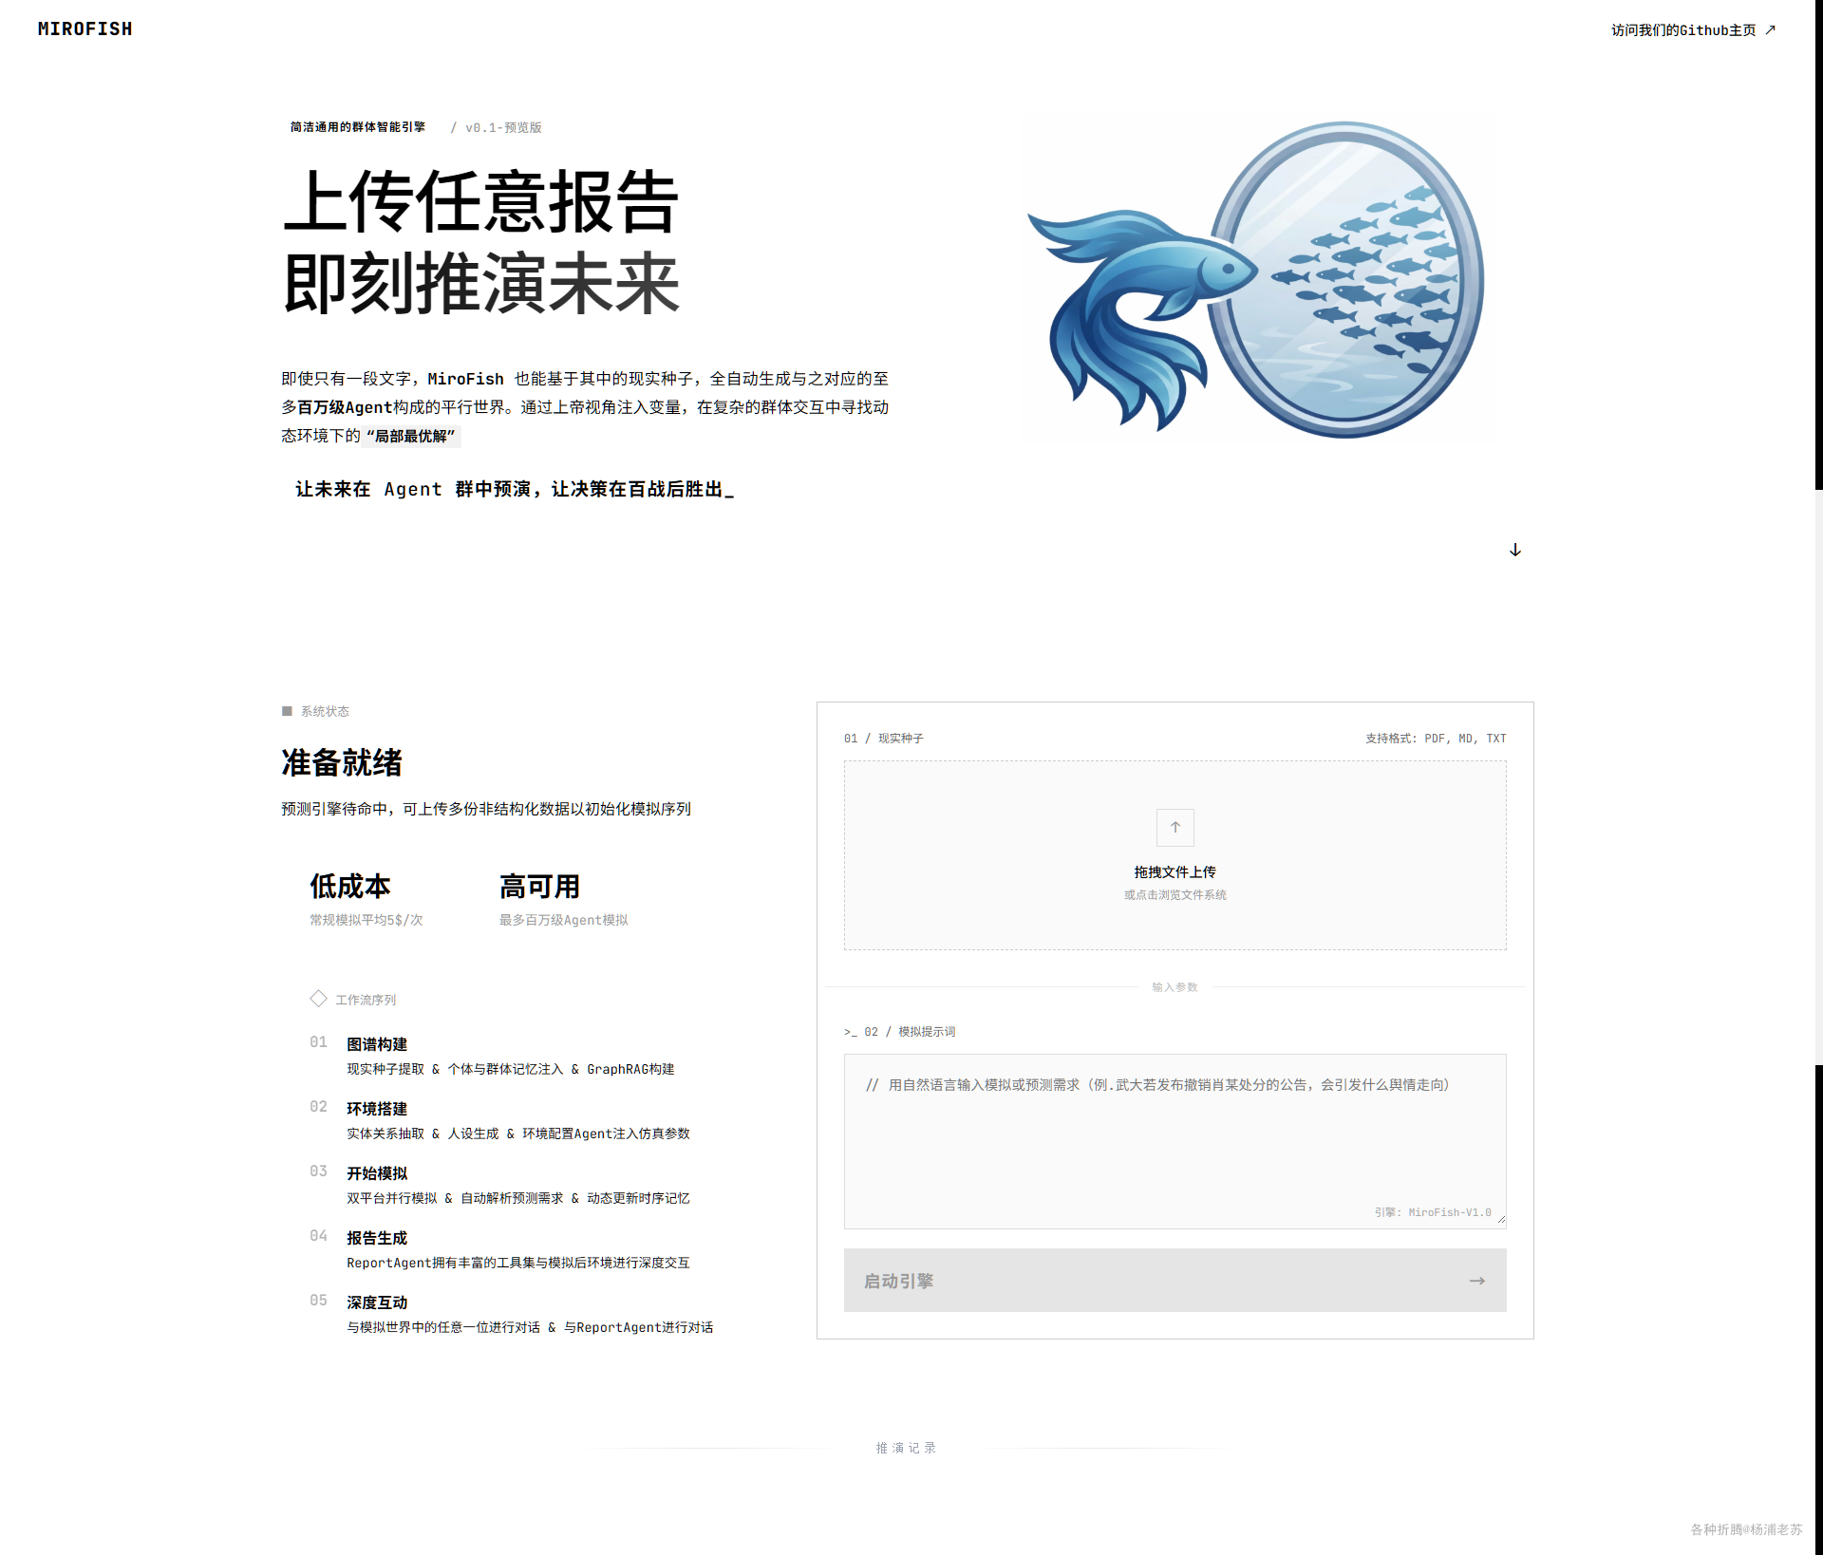Open the 访问我们的Github主页 link
This screenshot has width=1823, height=1555.
pos(1682,30)
